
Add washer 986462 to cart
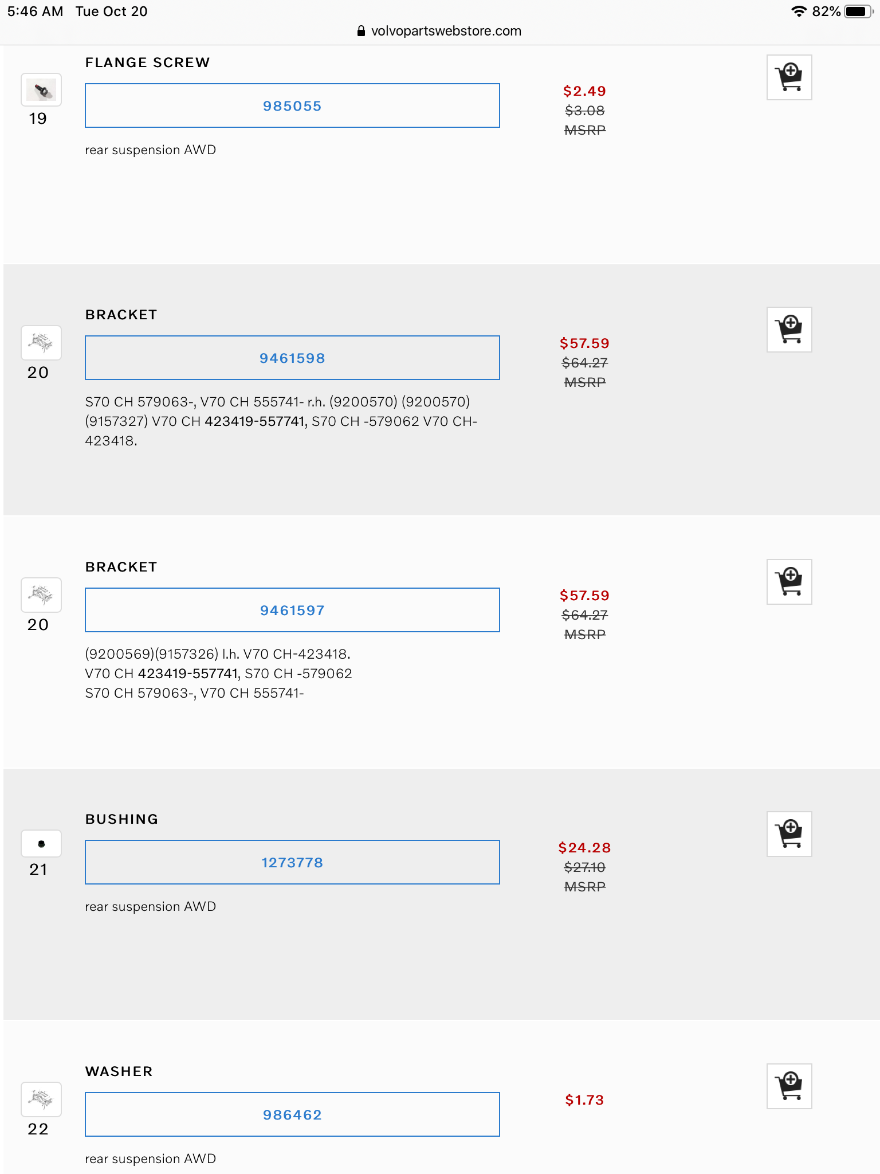(x=789, y=1086)
